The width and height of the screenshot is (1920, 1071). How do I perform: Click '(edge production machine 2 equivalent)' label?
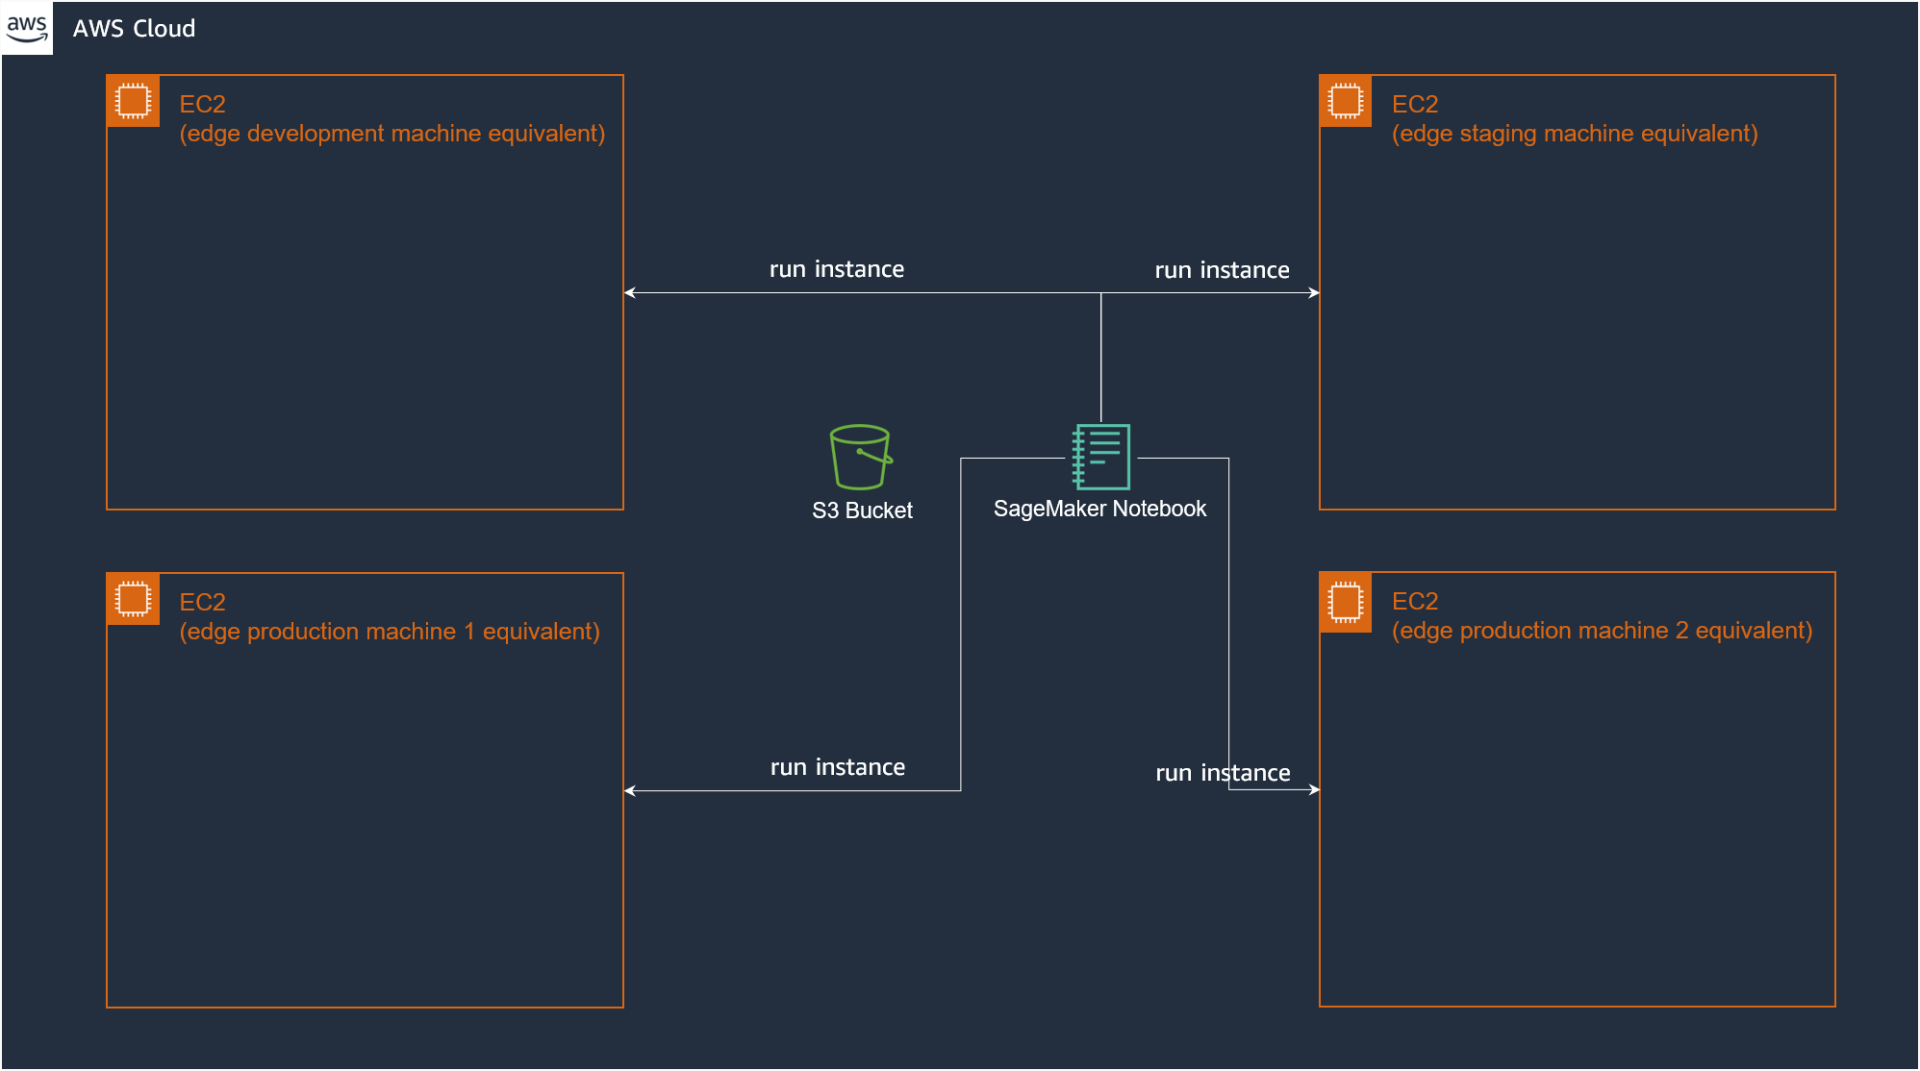pyautogui.click(x=1602, y=631)
